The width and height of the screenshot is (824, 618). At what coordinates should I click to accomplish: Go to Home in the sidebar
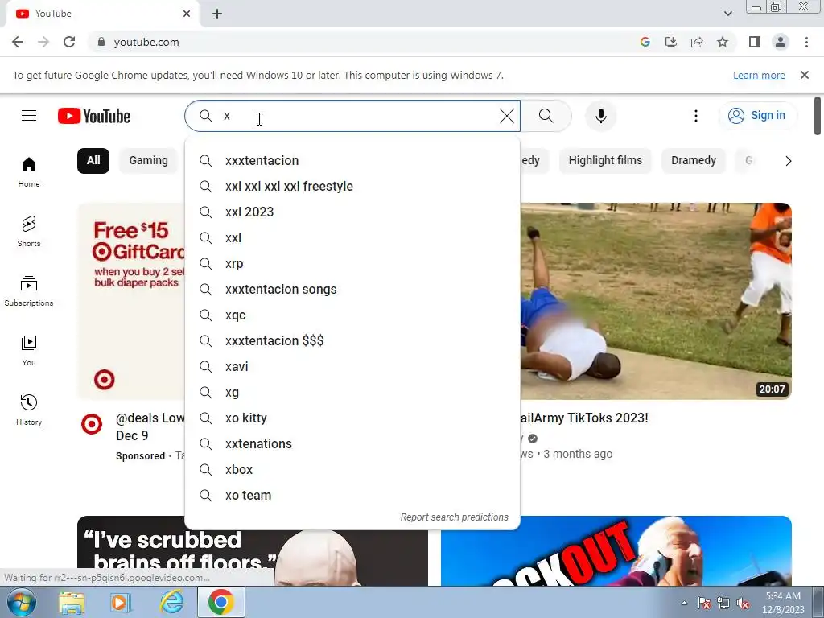tap(29, 172)
